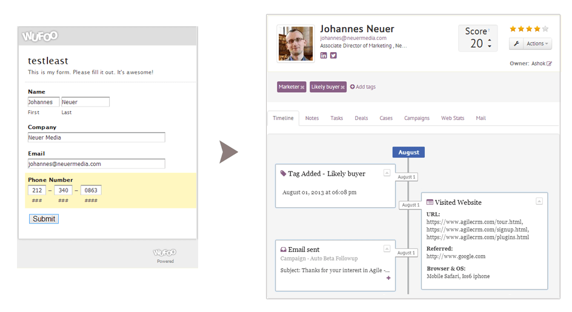Switch to the Notes tab
This screenshot has height=312, width=572.
coord(312,118)
